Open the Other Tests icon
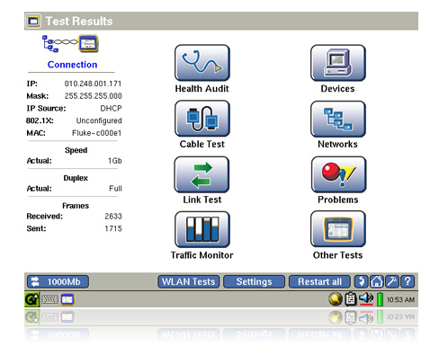 338,229
